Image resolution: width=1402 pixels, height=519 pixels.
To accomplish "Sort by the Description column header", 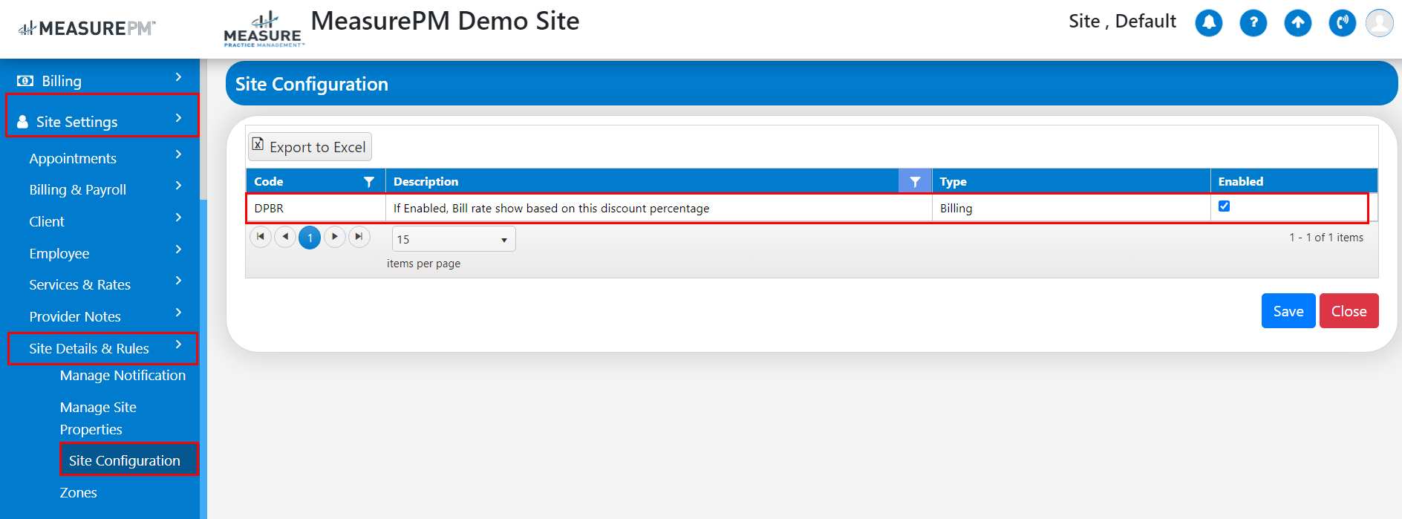I will [x=426, y=182].
